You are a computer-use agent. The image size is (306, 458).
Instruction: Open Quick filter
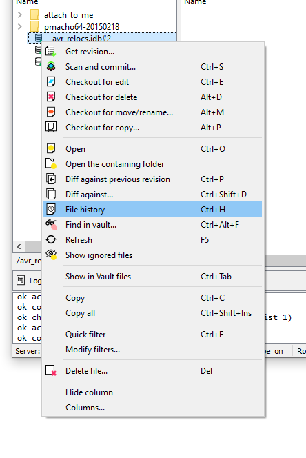152,334
